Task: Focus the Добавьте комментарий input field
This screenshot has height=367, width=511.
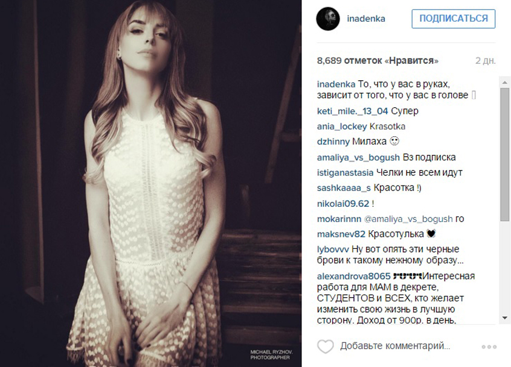Action: click(x=395, y=346)
